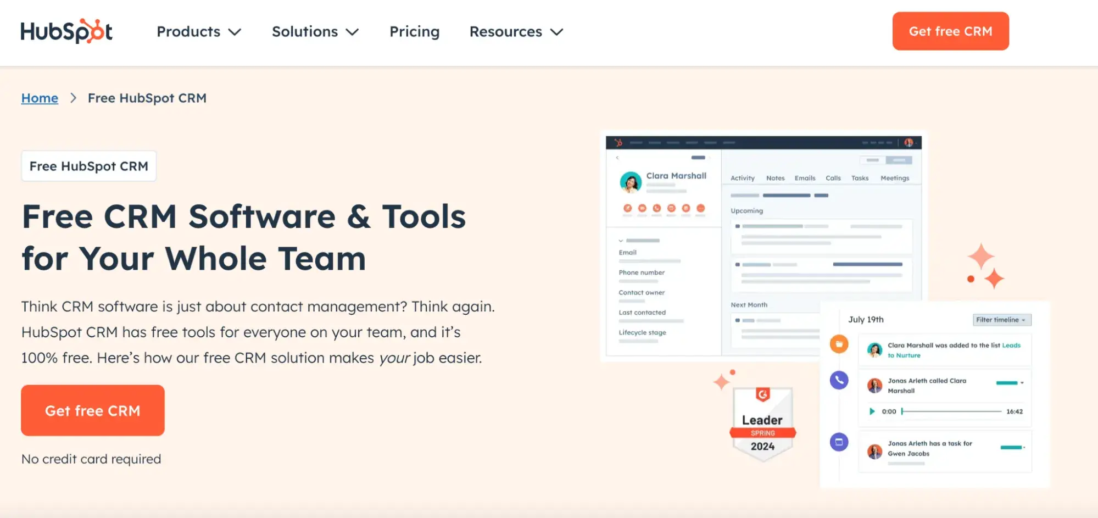Image resolution: width=1098 pixels, height=518 pixels.
Task: Expand the Resources dropdown chevron
Action: point(556,32)
